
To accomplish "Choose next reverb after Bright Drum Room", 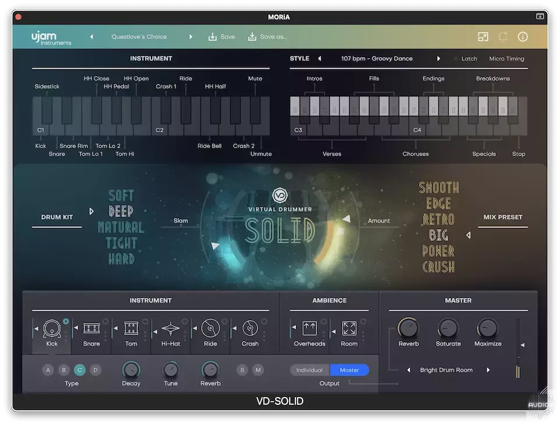I will click(x=488, y=370).
